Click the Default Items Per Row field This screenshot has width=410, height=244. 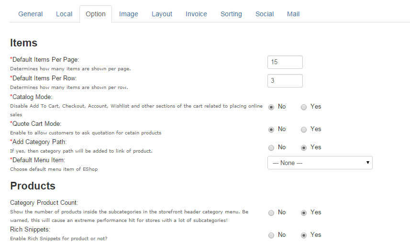coord(285,81)
